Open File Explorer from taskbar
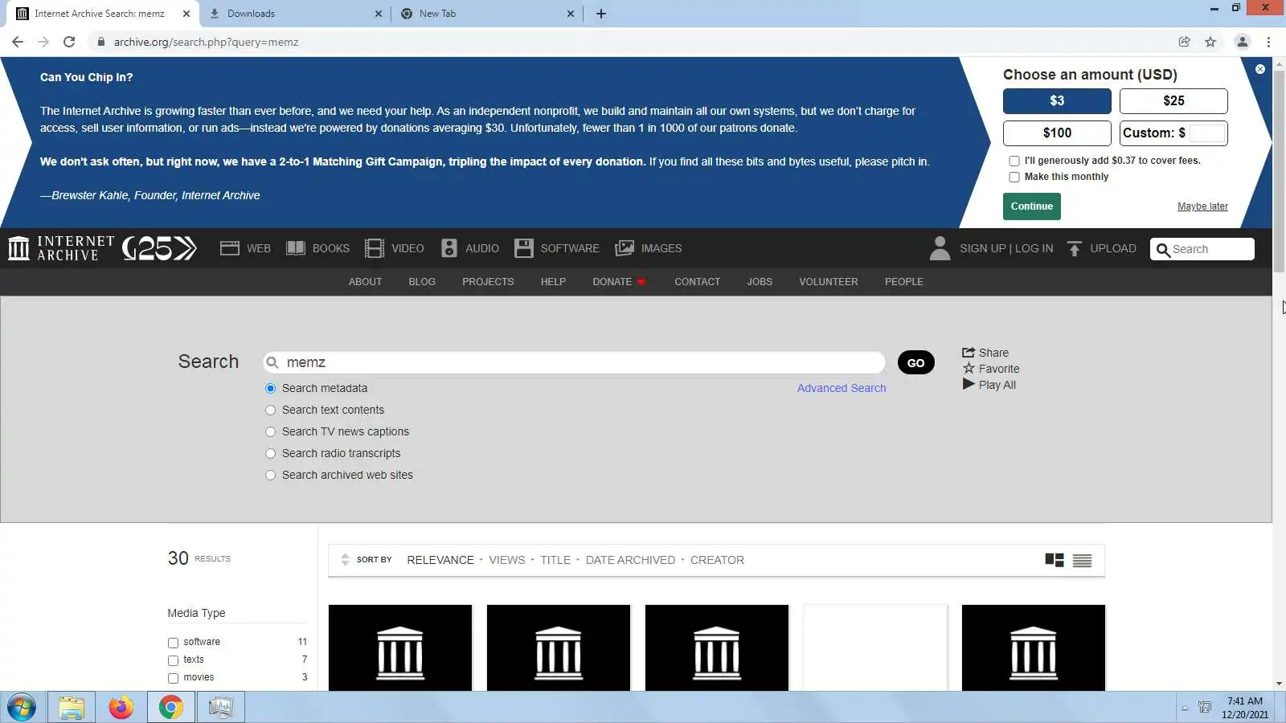The width and height of the screenshot is (1286, 723). (71, 708)
